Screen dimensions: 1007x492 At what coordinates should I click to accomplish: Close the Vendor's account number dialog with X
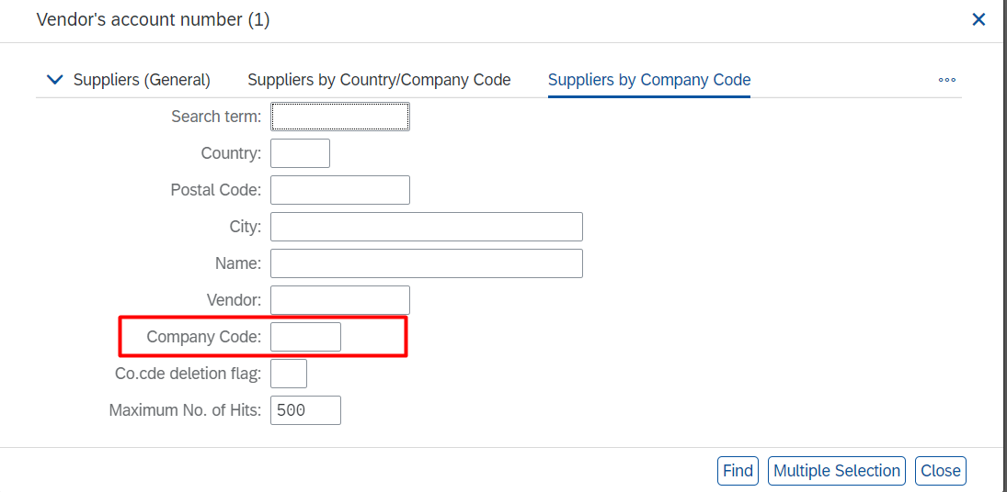978,19
